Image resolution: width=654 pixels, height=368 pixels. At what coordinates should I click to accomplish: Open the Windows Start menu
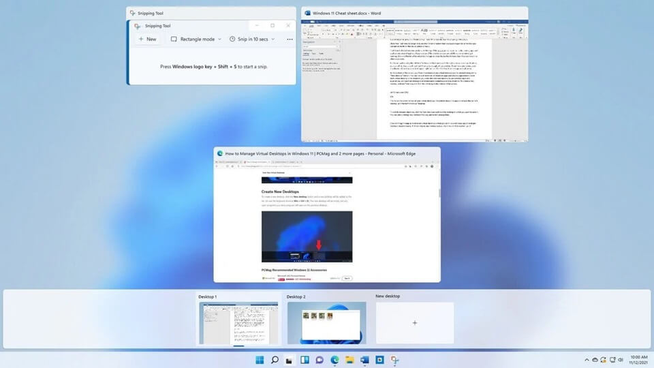(260, 360)
